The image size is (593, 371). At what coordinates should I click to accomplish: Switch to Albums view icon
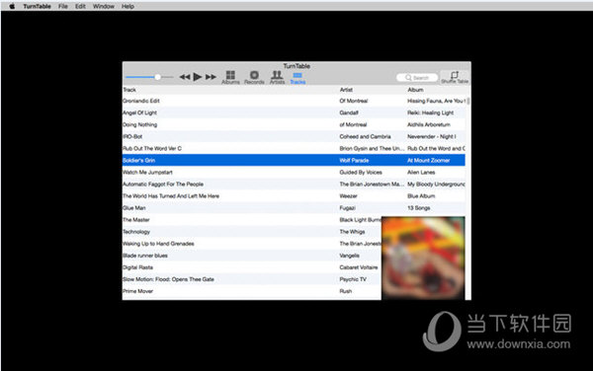tap(230, 77)
